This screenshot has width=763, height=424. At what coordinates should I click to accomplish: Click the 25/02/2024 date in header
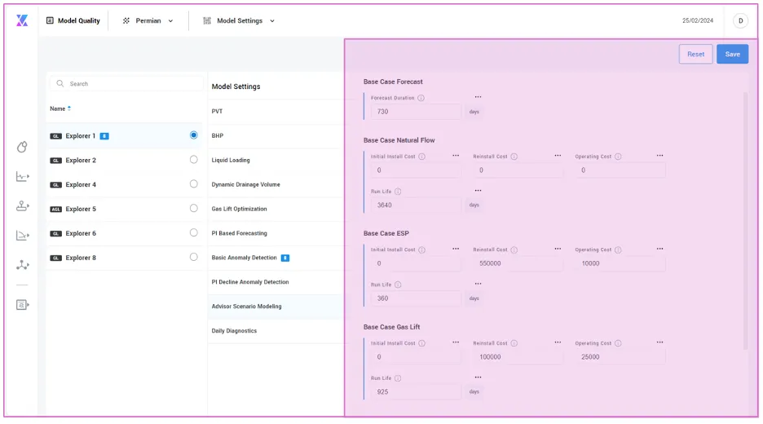click(x=697, y=20)
